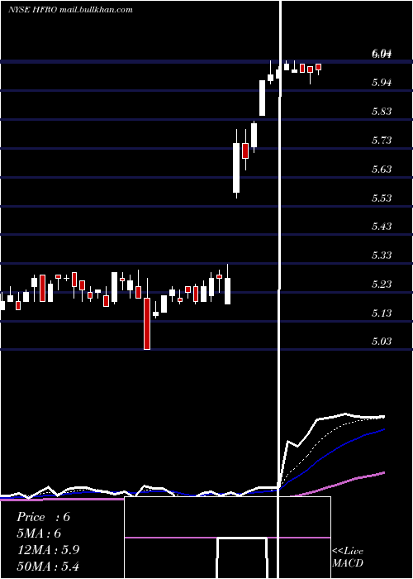This screenshot has height=579, width=413.
Task: Click the 5.13 price axis label
Action: 382,313
